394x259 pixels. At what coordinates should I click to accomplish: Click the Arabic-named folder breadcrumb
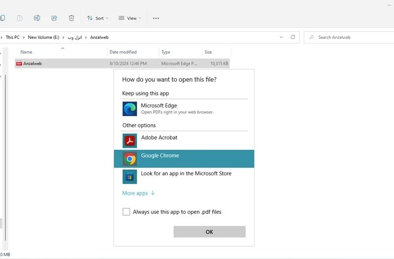pyautogui.click(x=75, y=37)
